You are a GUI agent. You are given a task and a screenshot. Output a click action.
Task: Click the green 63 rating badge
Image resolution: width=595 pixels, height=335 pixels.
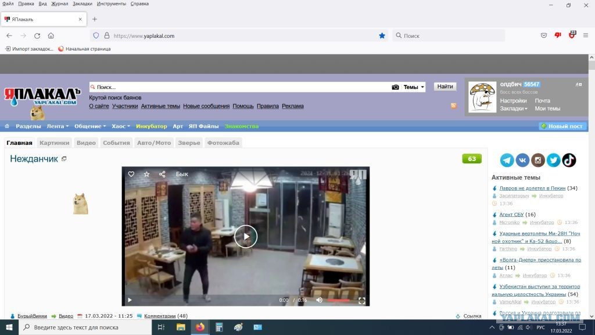pos(472,159)
